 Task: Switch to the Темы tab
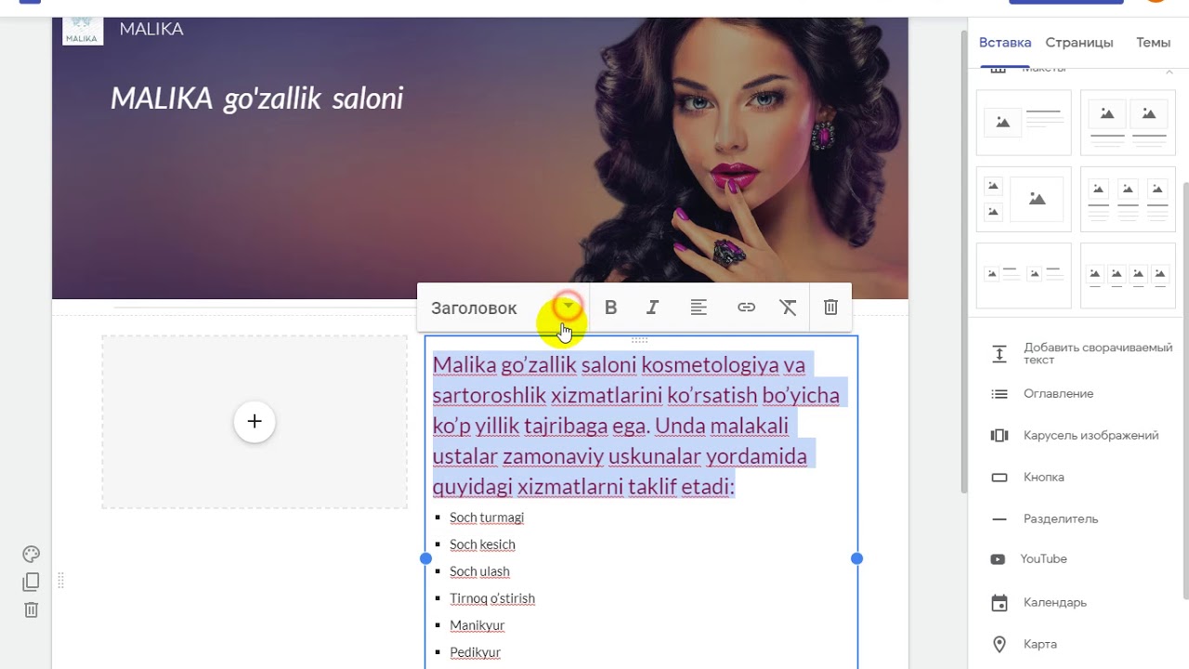1153,43
